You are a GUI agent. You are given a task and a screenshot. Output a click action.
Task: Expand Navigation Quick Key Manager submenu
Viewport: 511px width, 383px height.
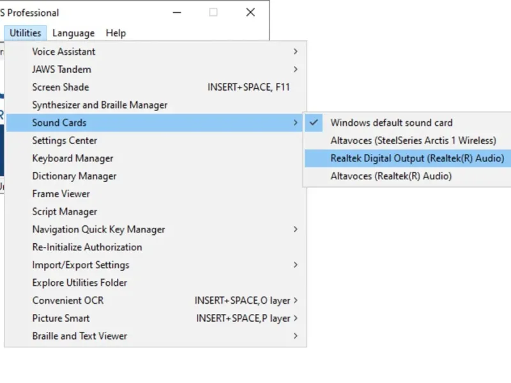pyautogui.click(x=98, y=229)
